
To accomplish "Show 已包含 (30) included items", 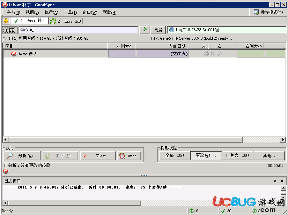I will point(237,156).
